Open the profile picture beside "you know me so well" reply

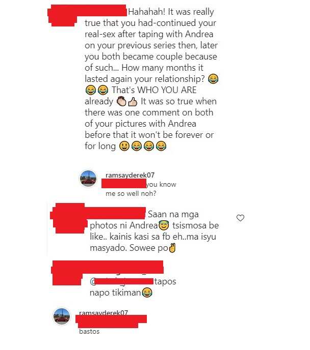[x=88, y=179]
